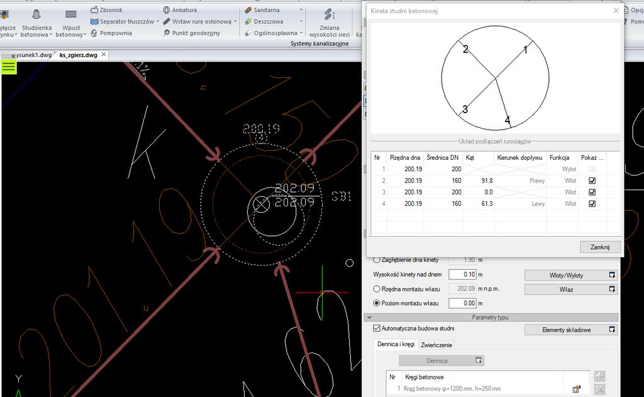This screenshot has height=397, width=644.
Task: Click the Kąt value 0.0 in row 3
Action: tap(488, 192)
